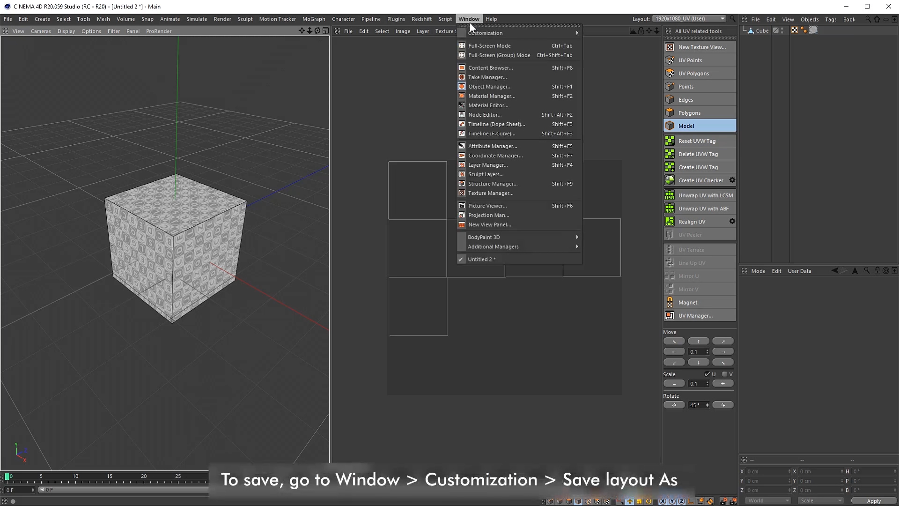Viewport: 899px width, 506px height.
Task: Open Attribute Manager User Data menu
Action: pos(799,271)
